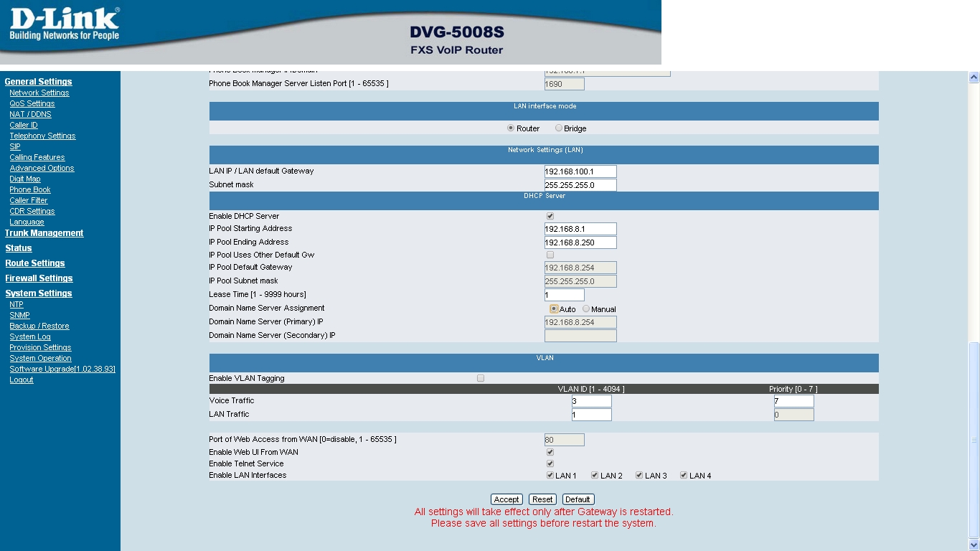The height and width of the screenshot is (551, 980).
Task: Click the IP Pool Starting Address field
Action: (580, 229)
